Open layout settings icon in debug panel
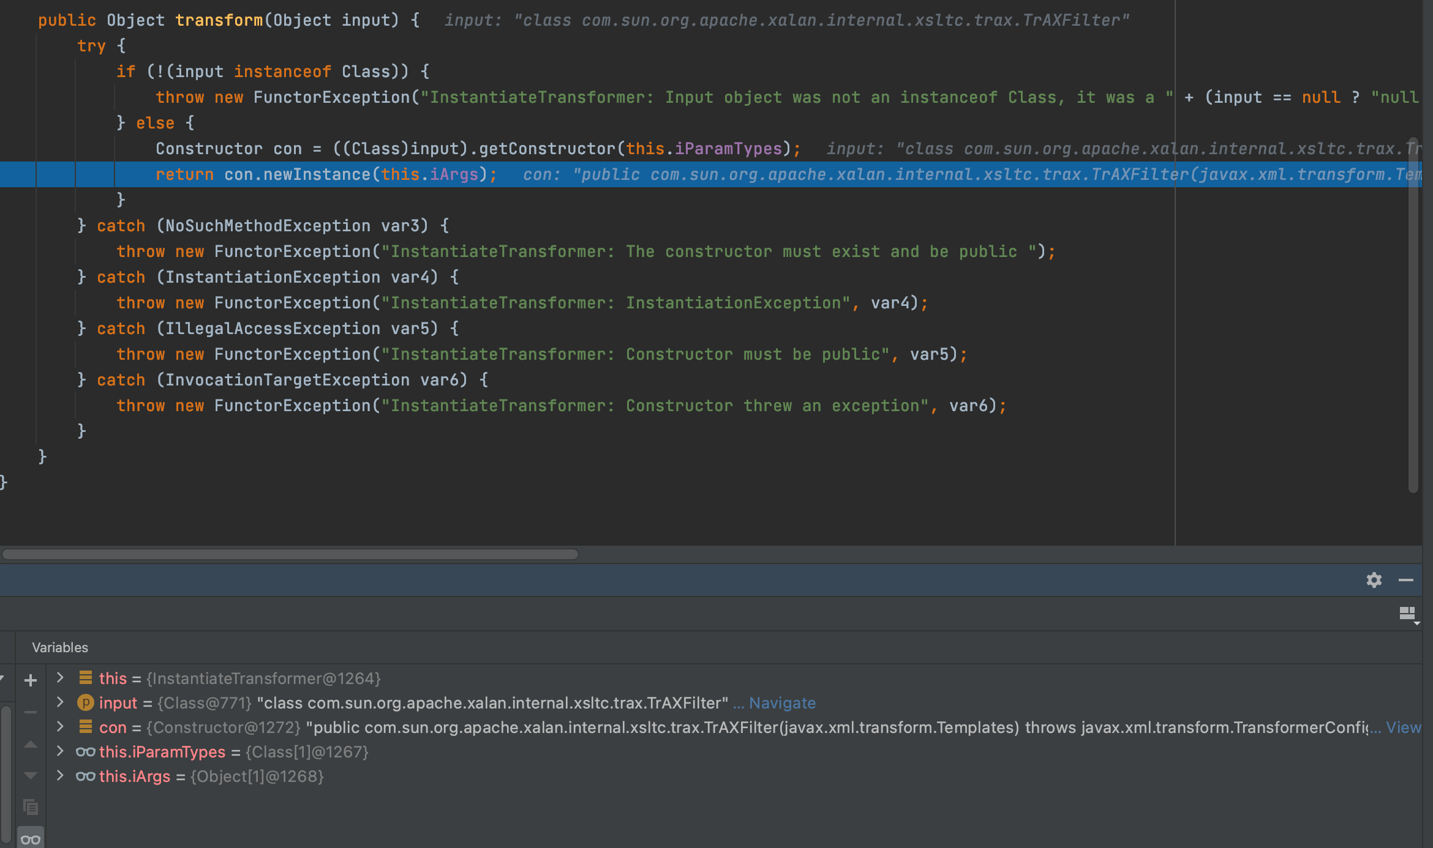The image size is (1433, 848). (x=1409, y=614)
